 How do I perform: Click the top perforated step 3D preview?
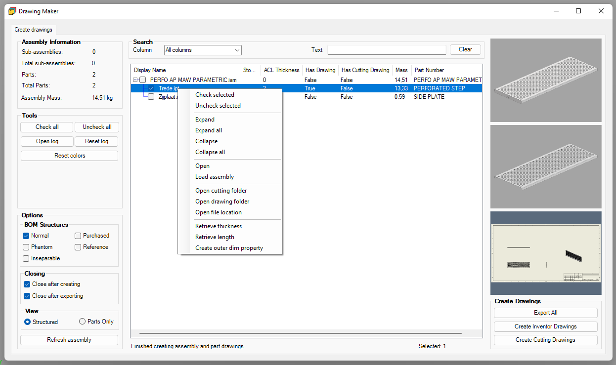[x=546, y=80]
